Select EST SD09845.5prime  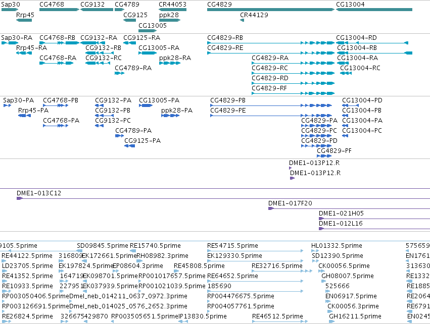click(x=103, y=246)
